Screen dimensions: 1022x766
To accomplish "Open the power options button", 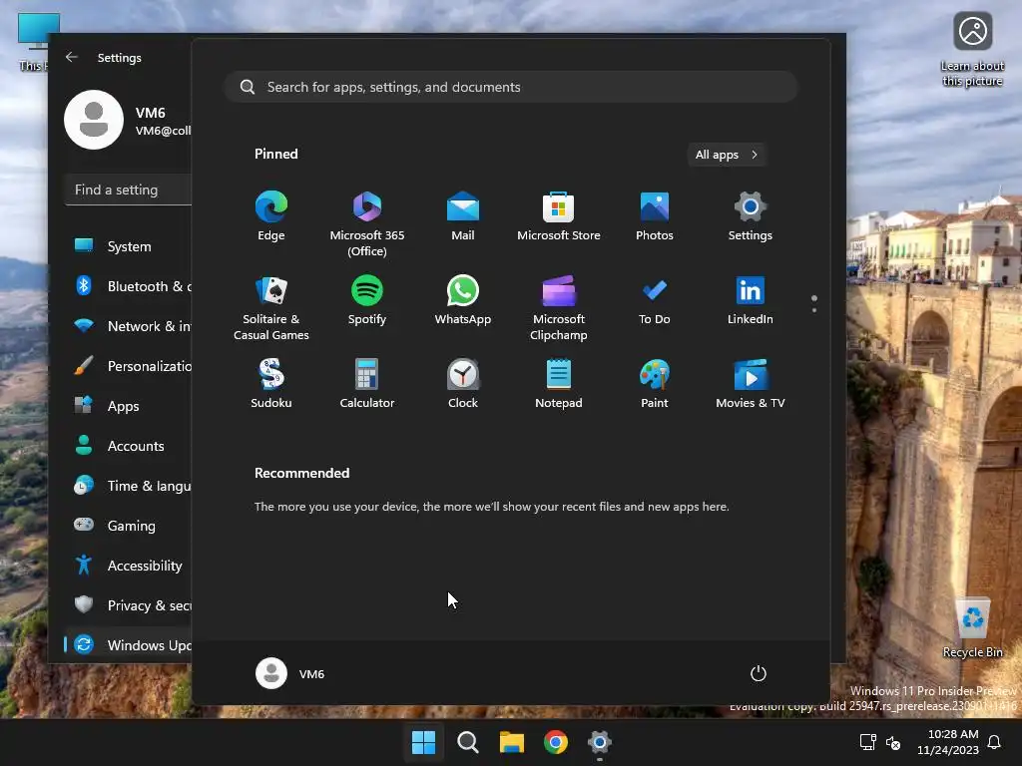I will pyautogui.click(x=759, y=673).
